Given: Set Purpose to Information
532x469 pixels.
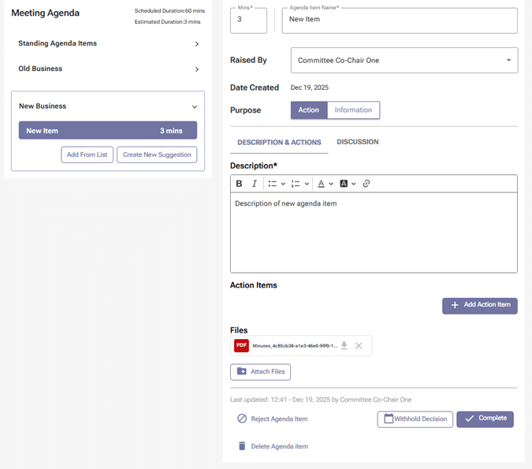Looking at the screenshot, I should pos(353,110).
